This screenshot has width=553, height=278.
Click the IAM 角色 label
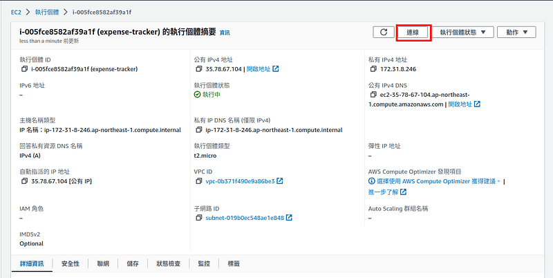pyautogui.click(x=32, y=209)
